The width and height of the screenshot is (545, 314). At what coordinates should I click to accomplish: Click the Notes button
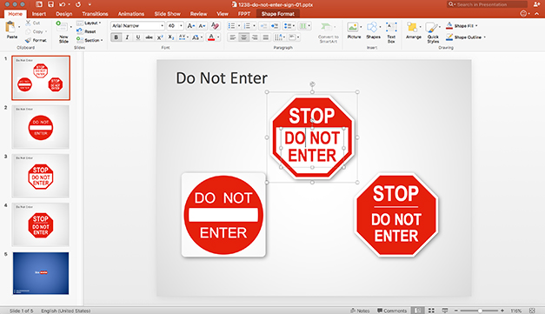click(360, 311)
